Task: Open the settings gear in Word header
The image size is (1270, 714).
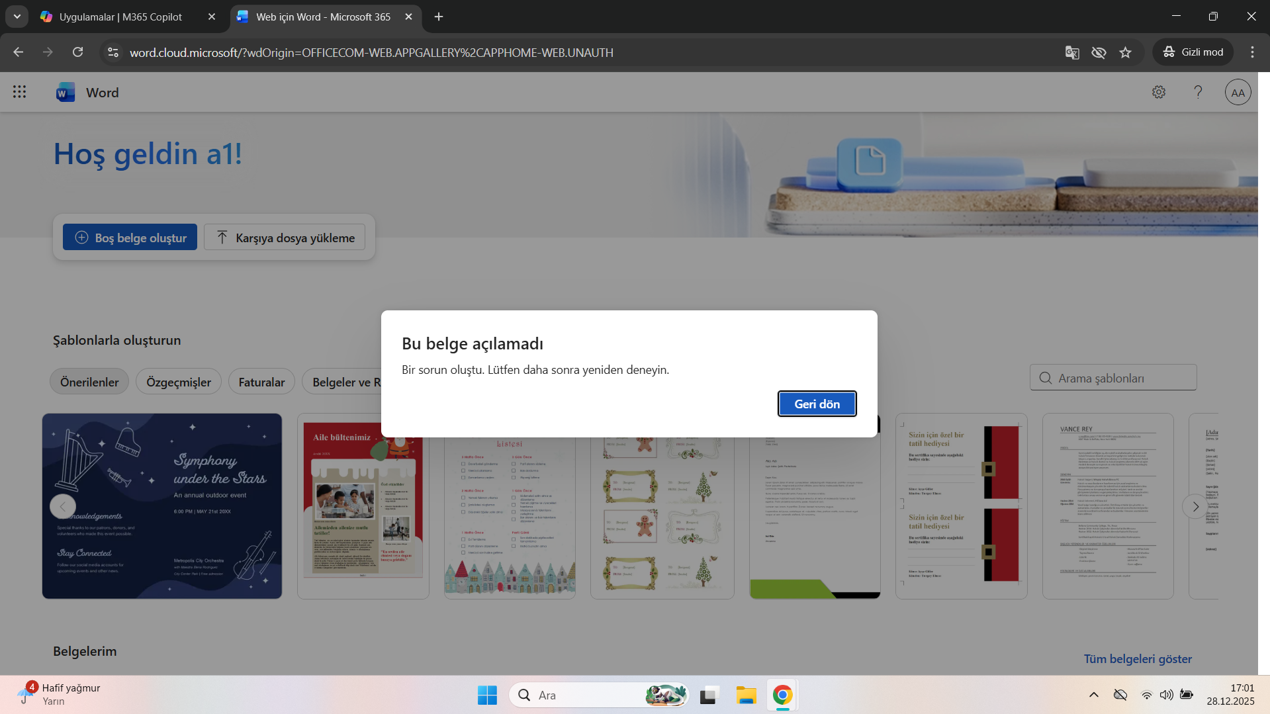Action: [x=1158, y=92]
